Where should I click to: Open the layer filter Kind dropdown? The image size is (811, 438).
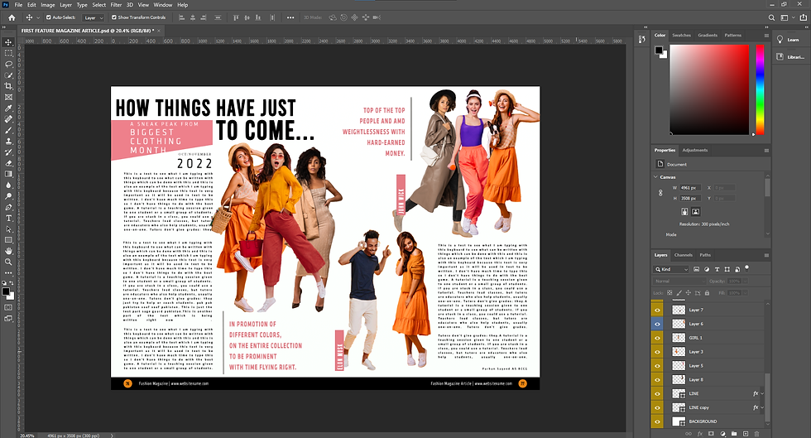click(671, 269)
